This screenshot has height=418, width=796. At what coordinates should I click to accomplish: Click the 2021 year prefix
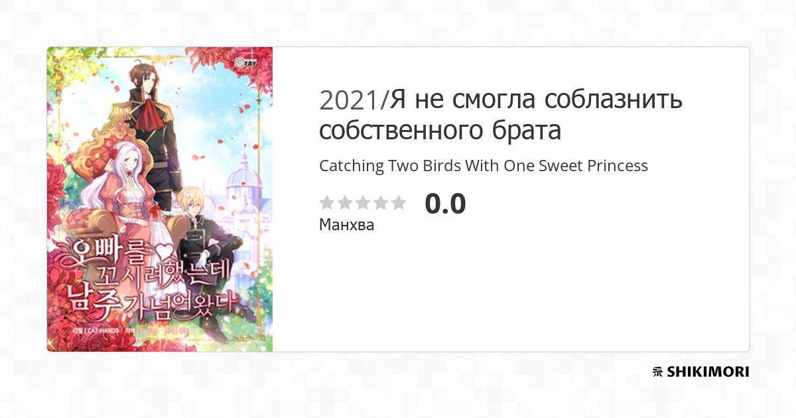[350, 100]
